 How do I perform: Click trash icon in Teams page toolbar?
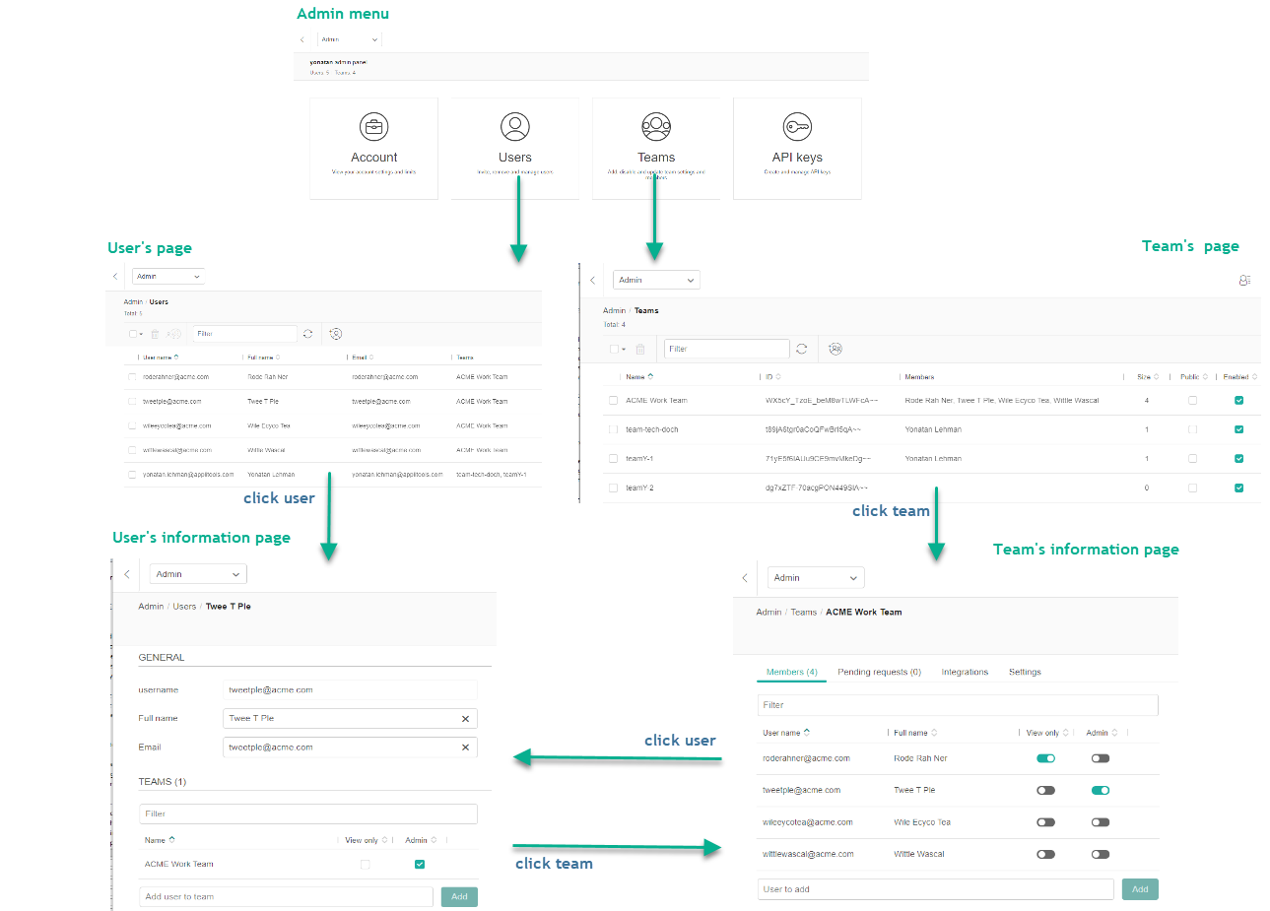(x=640, y=349)
